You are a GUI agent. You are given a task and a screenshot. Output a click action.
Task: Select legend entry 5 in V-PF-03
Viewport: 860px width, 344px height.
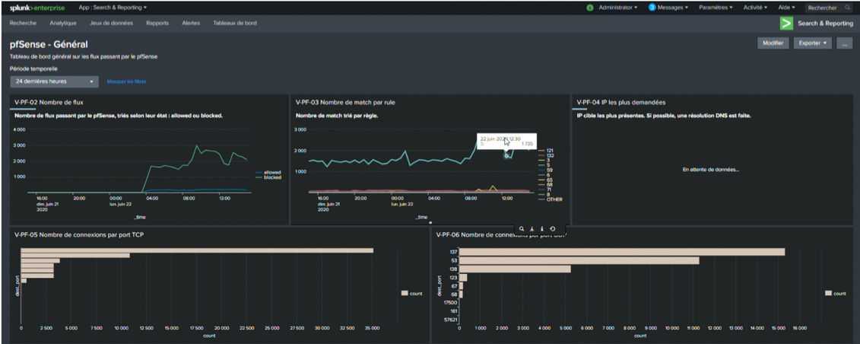click(543, 166)
